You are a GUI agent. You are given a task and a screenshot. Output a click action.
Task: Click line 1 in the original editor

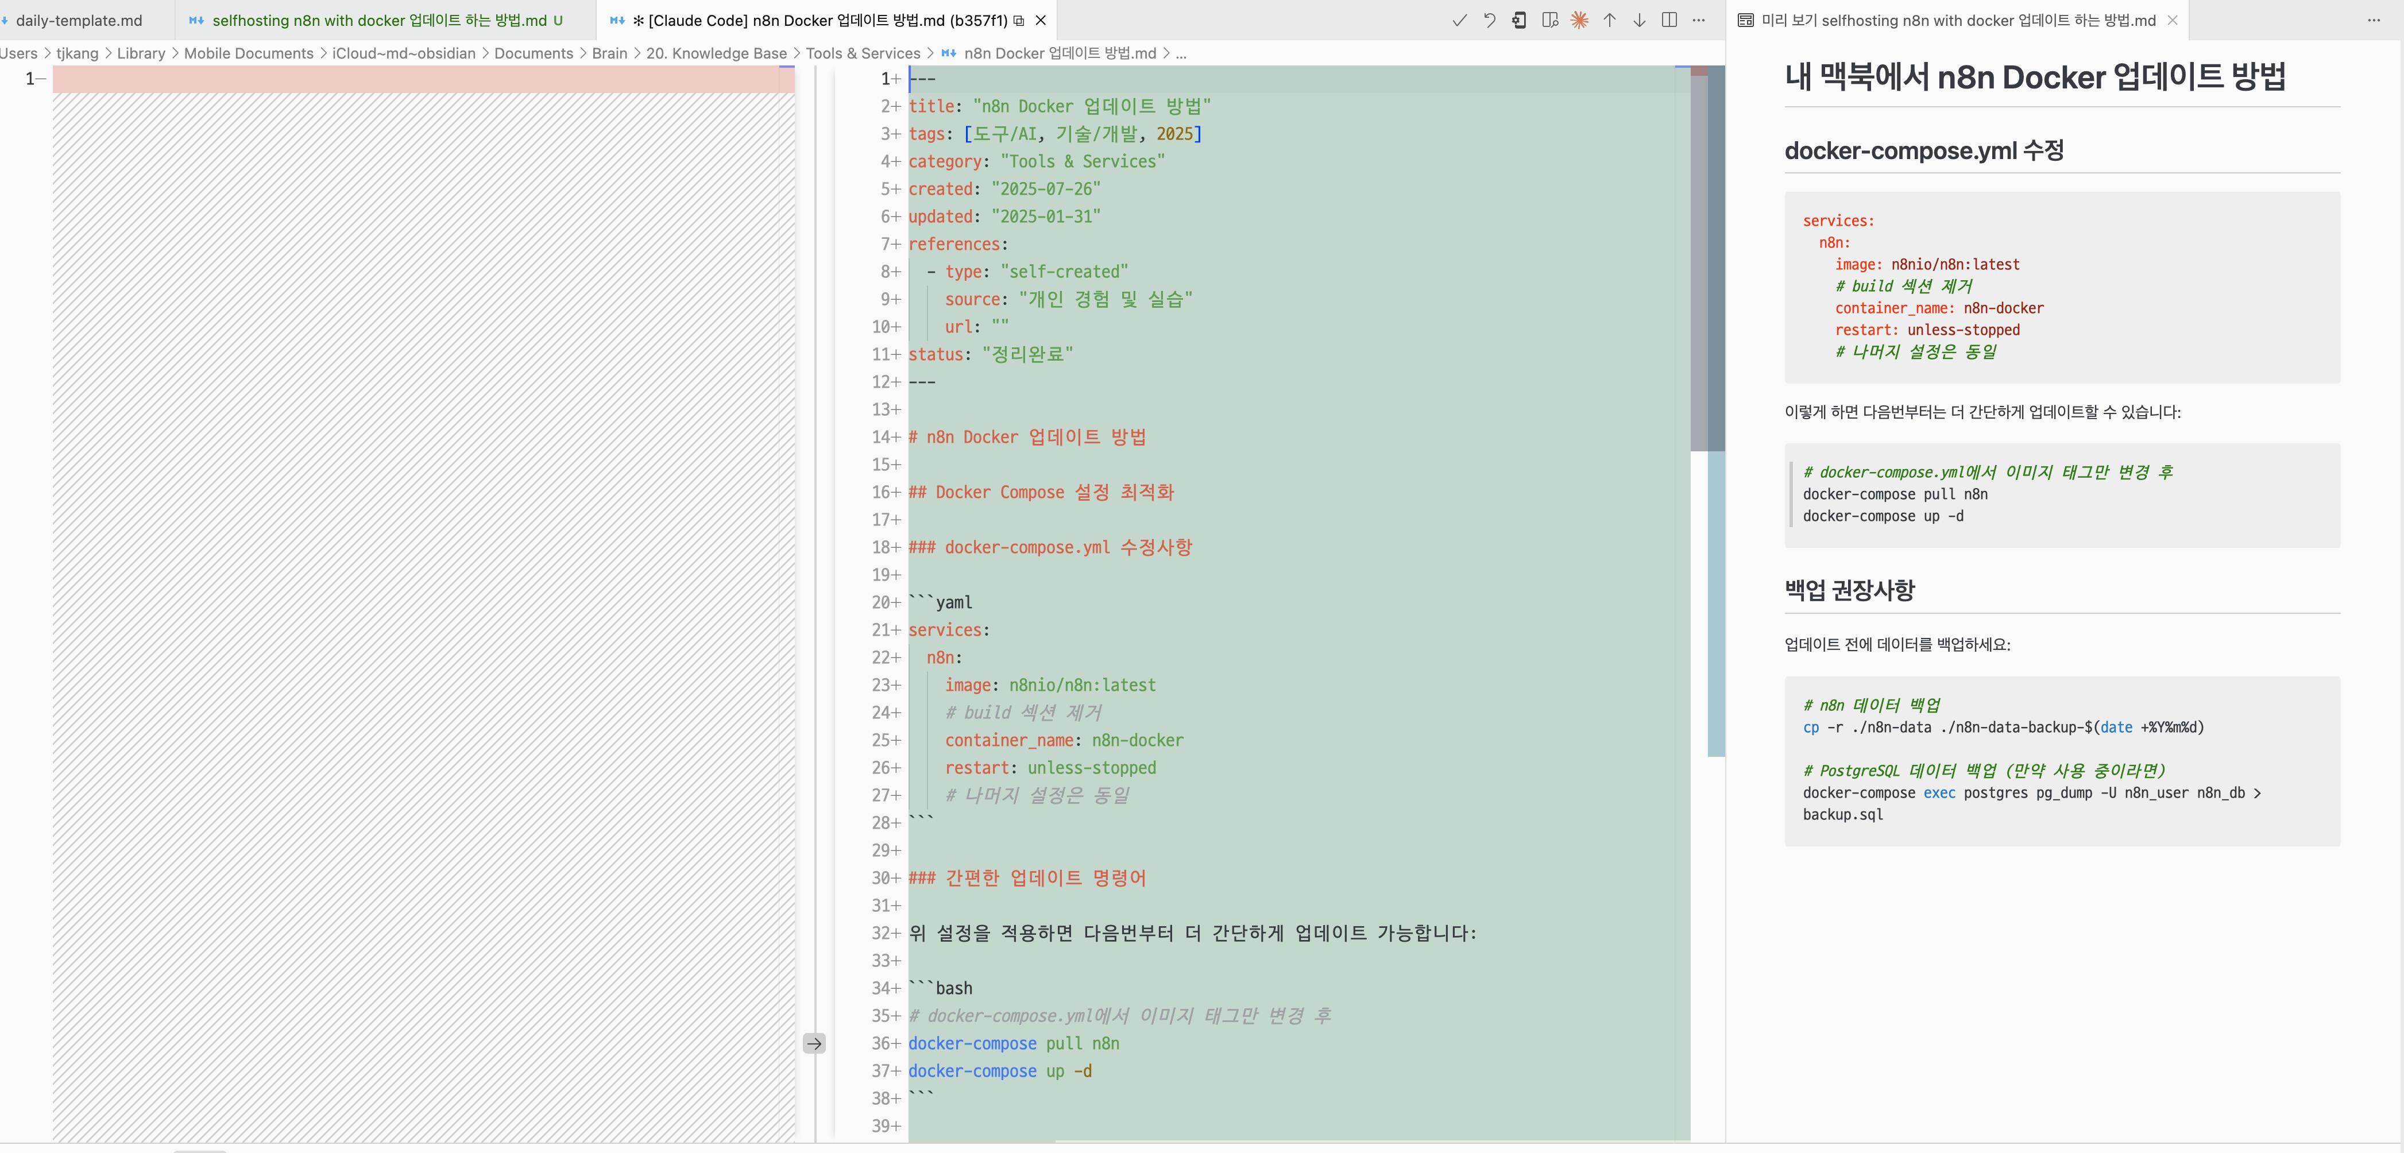pos(424,78)
